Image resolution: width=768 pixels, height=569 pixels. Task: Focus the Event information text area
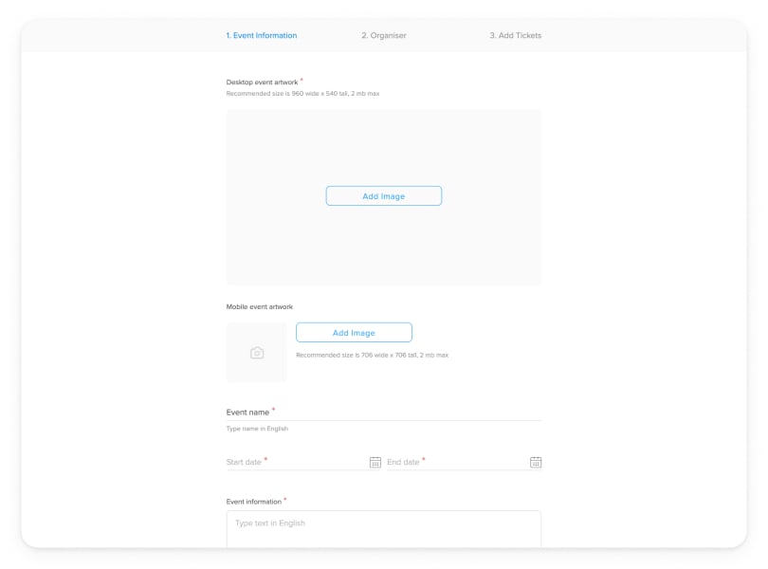pyautogui.click(x=383, y=529)
